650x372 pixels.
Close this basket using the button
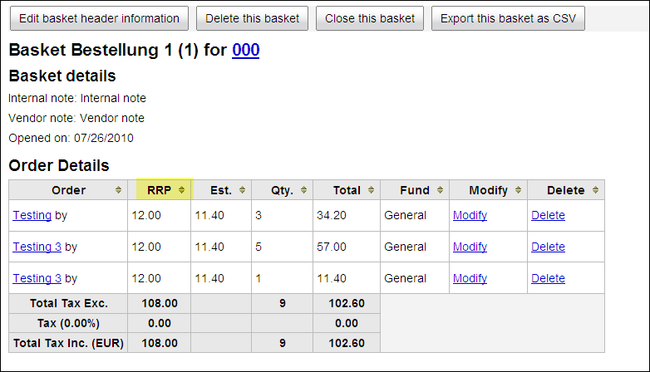click(370, 18)
